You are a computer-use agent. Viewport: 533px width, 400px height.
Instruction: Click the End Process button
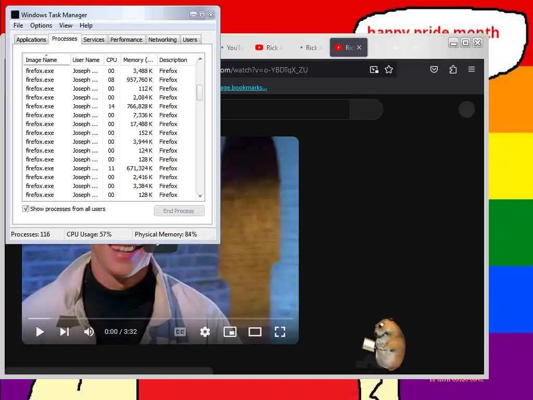tap(179, 211)
